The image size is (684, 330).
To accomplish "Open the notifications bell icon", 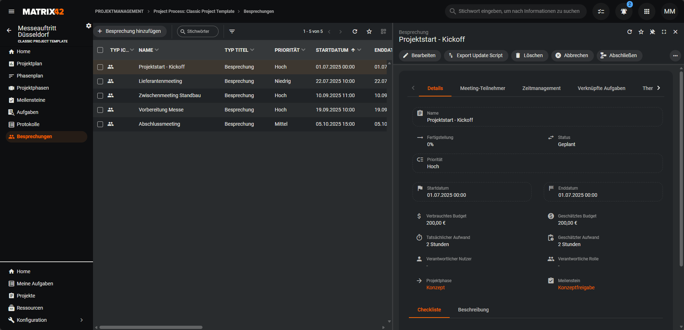I will (624, 11).
